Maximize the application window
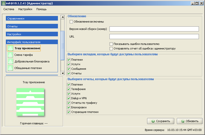Image resolution: width=205 pixels, height=135 pixels. (x=197, y=3)
